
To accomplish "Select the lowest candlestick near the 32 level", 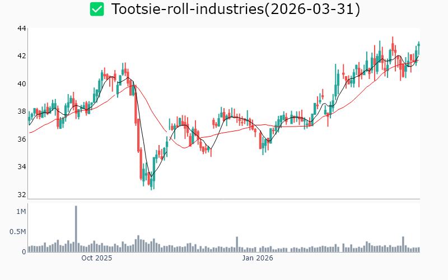I will click(151, 182).
